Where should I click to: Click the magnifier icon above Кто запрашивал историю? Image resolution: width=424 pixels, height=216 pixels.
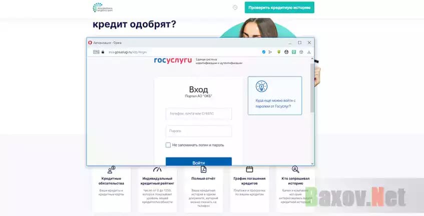pos(295,169)
